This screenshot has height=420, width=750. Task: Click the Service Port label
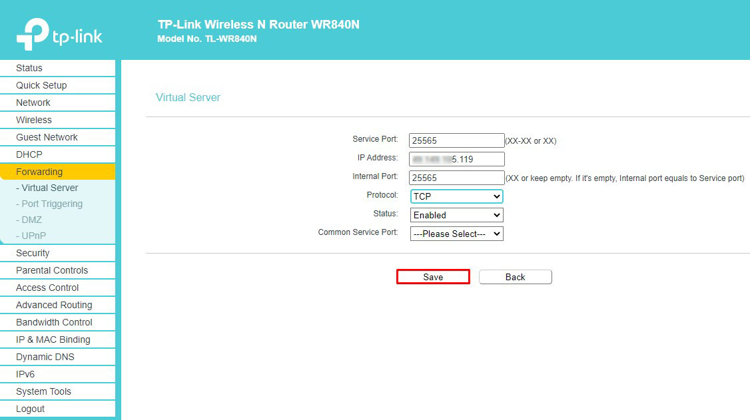375,139
